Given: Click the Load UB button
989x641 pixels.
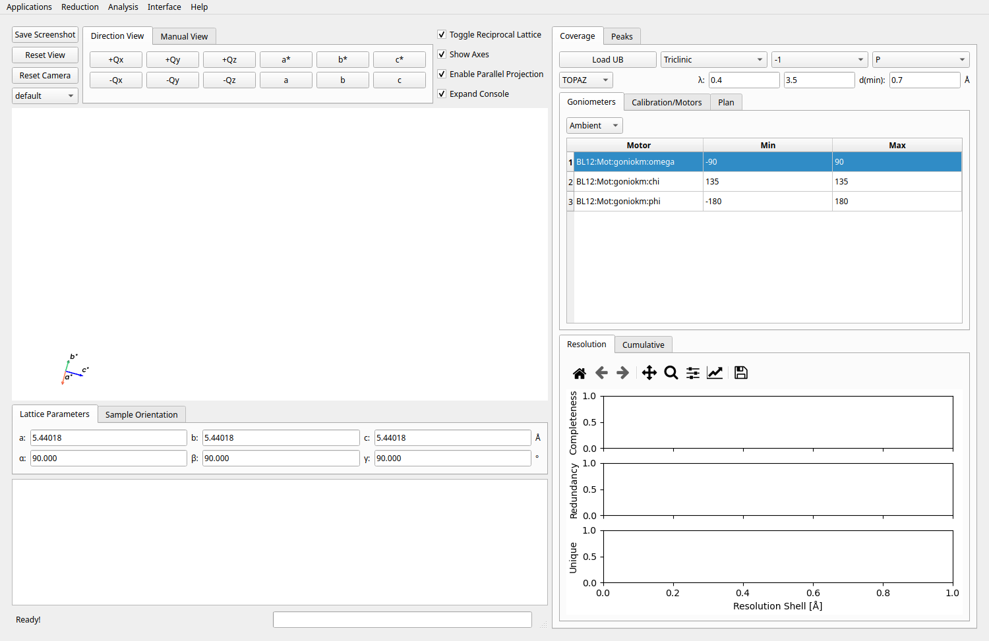Looking at the screenshot, I should [608, 59].
